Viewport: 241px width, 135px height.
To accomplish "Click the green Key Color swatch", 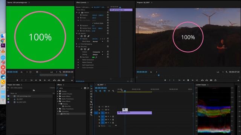I will coord(93,57).
